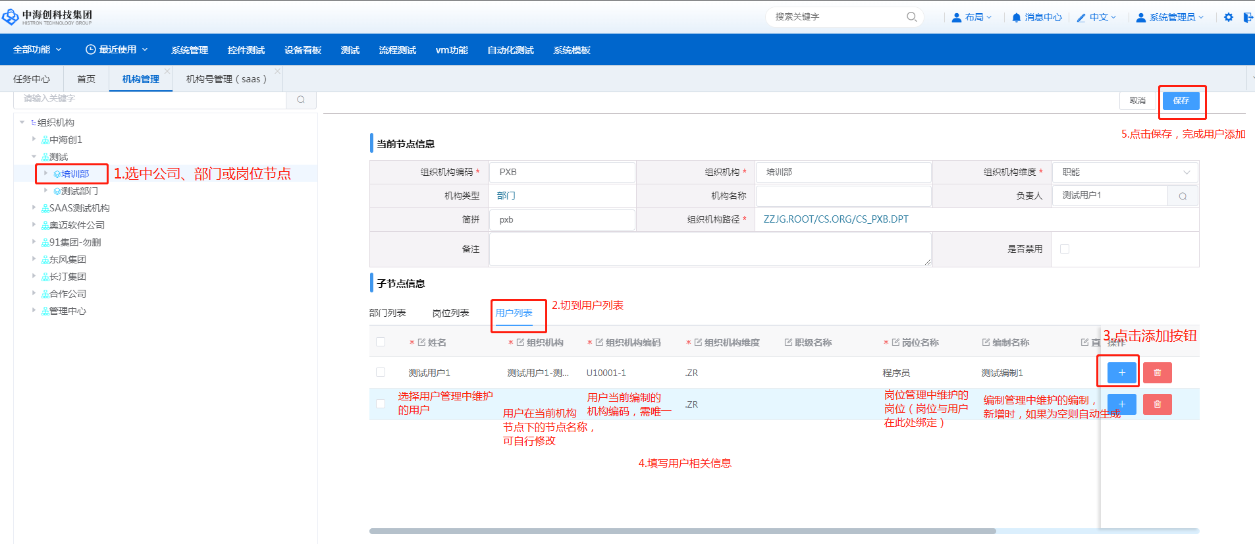Open the 组织机构维度 dropdown

coord(1125,172)
